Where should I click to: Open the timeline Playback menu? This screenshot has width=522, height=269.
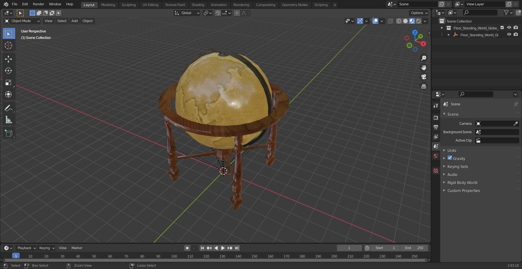pyautogui.click(x=26, y=248)
